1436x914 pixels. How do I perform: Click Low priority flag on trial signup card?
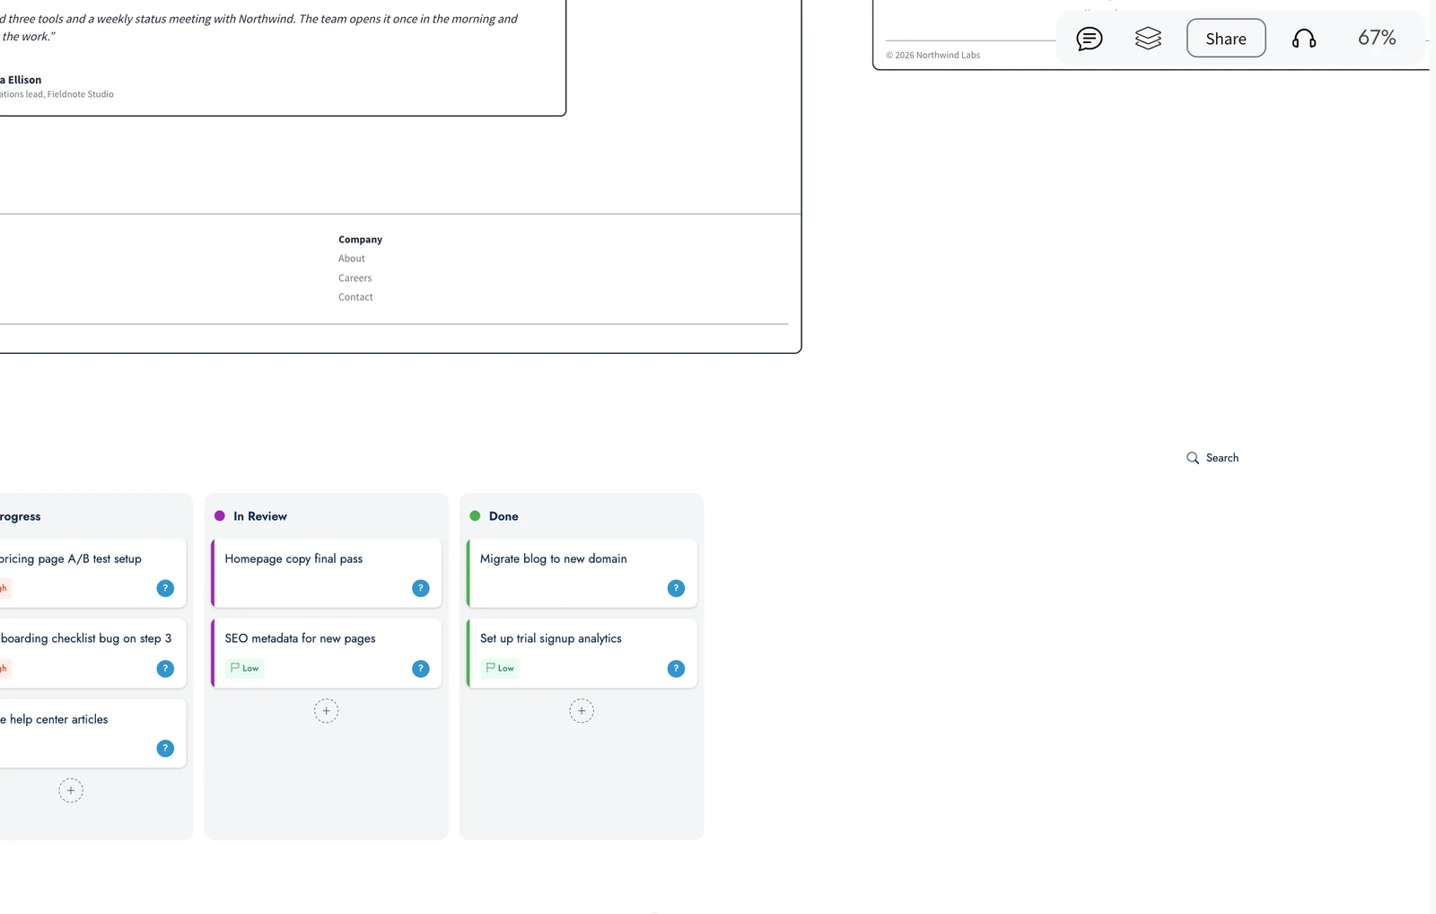pyautogui.click(x=500, y=668)
